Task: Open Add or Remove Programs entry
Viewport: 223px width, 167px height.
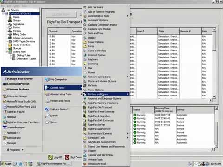Action: tap(101, 12)
